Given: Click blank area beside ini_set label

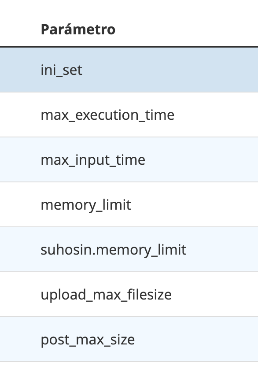Looking at the screenshot, I should pos(170,70).
